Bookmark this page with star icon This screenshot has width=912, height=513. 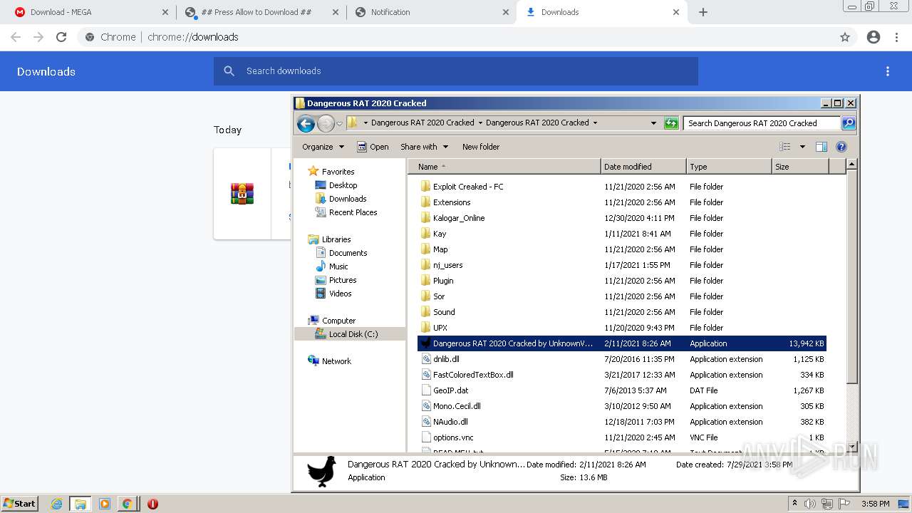pos(845,37)
